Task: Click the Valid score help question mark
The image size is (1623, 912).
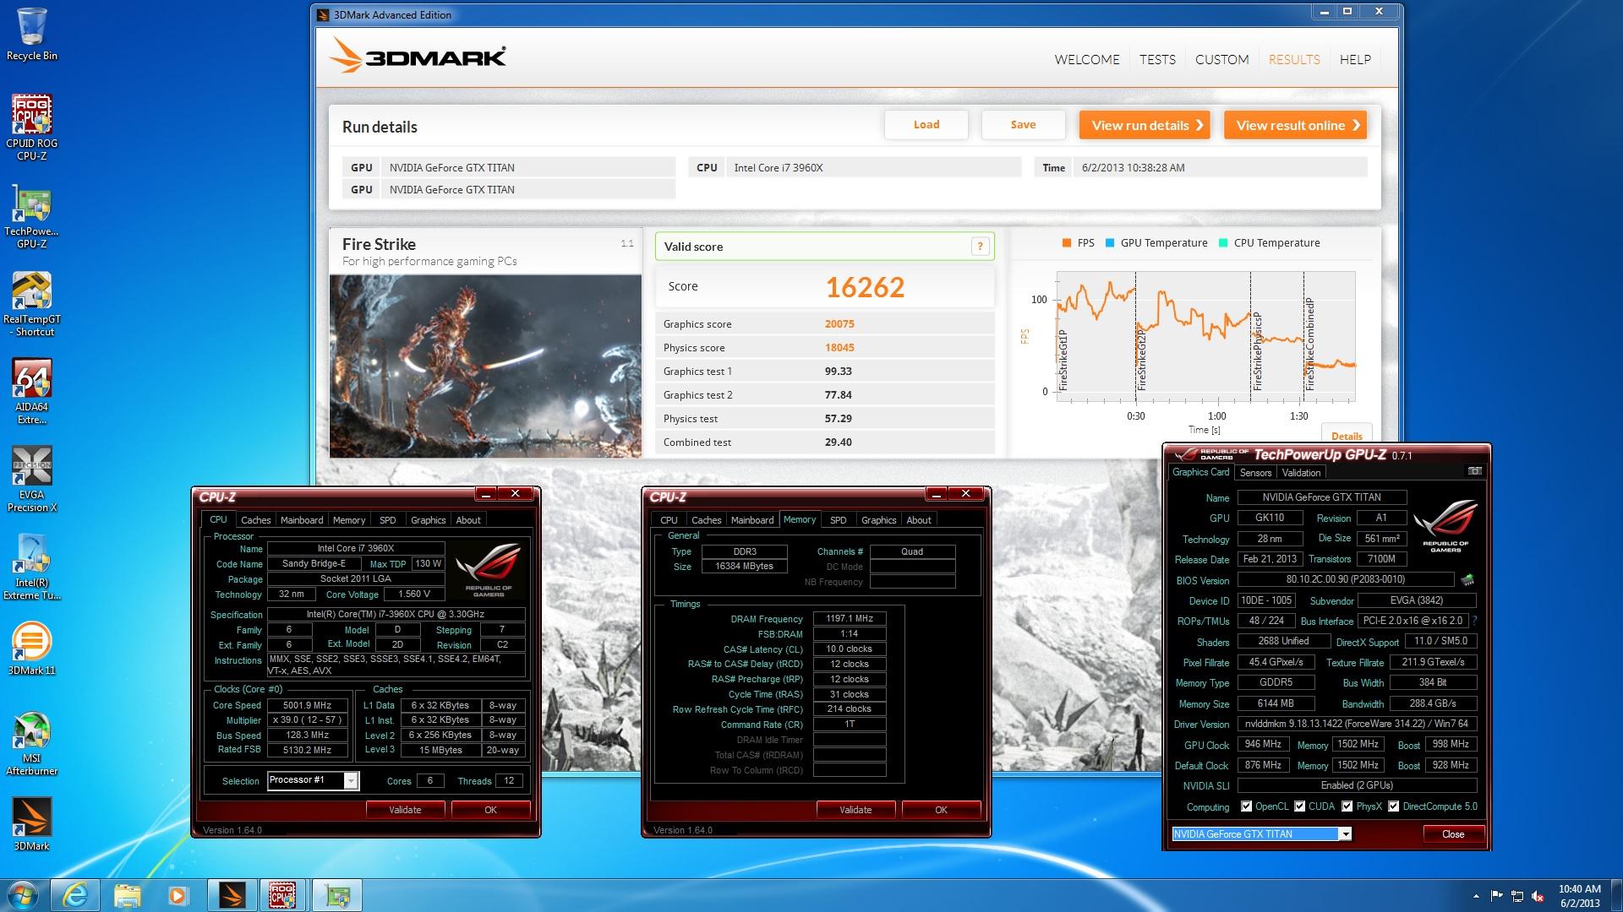Action: click(980, 247)
